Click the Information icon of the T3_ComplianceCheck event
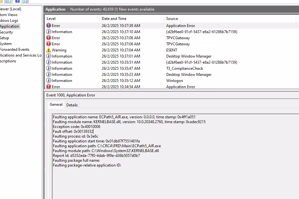 (49, 68)
